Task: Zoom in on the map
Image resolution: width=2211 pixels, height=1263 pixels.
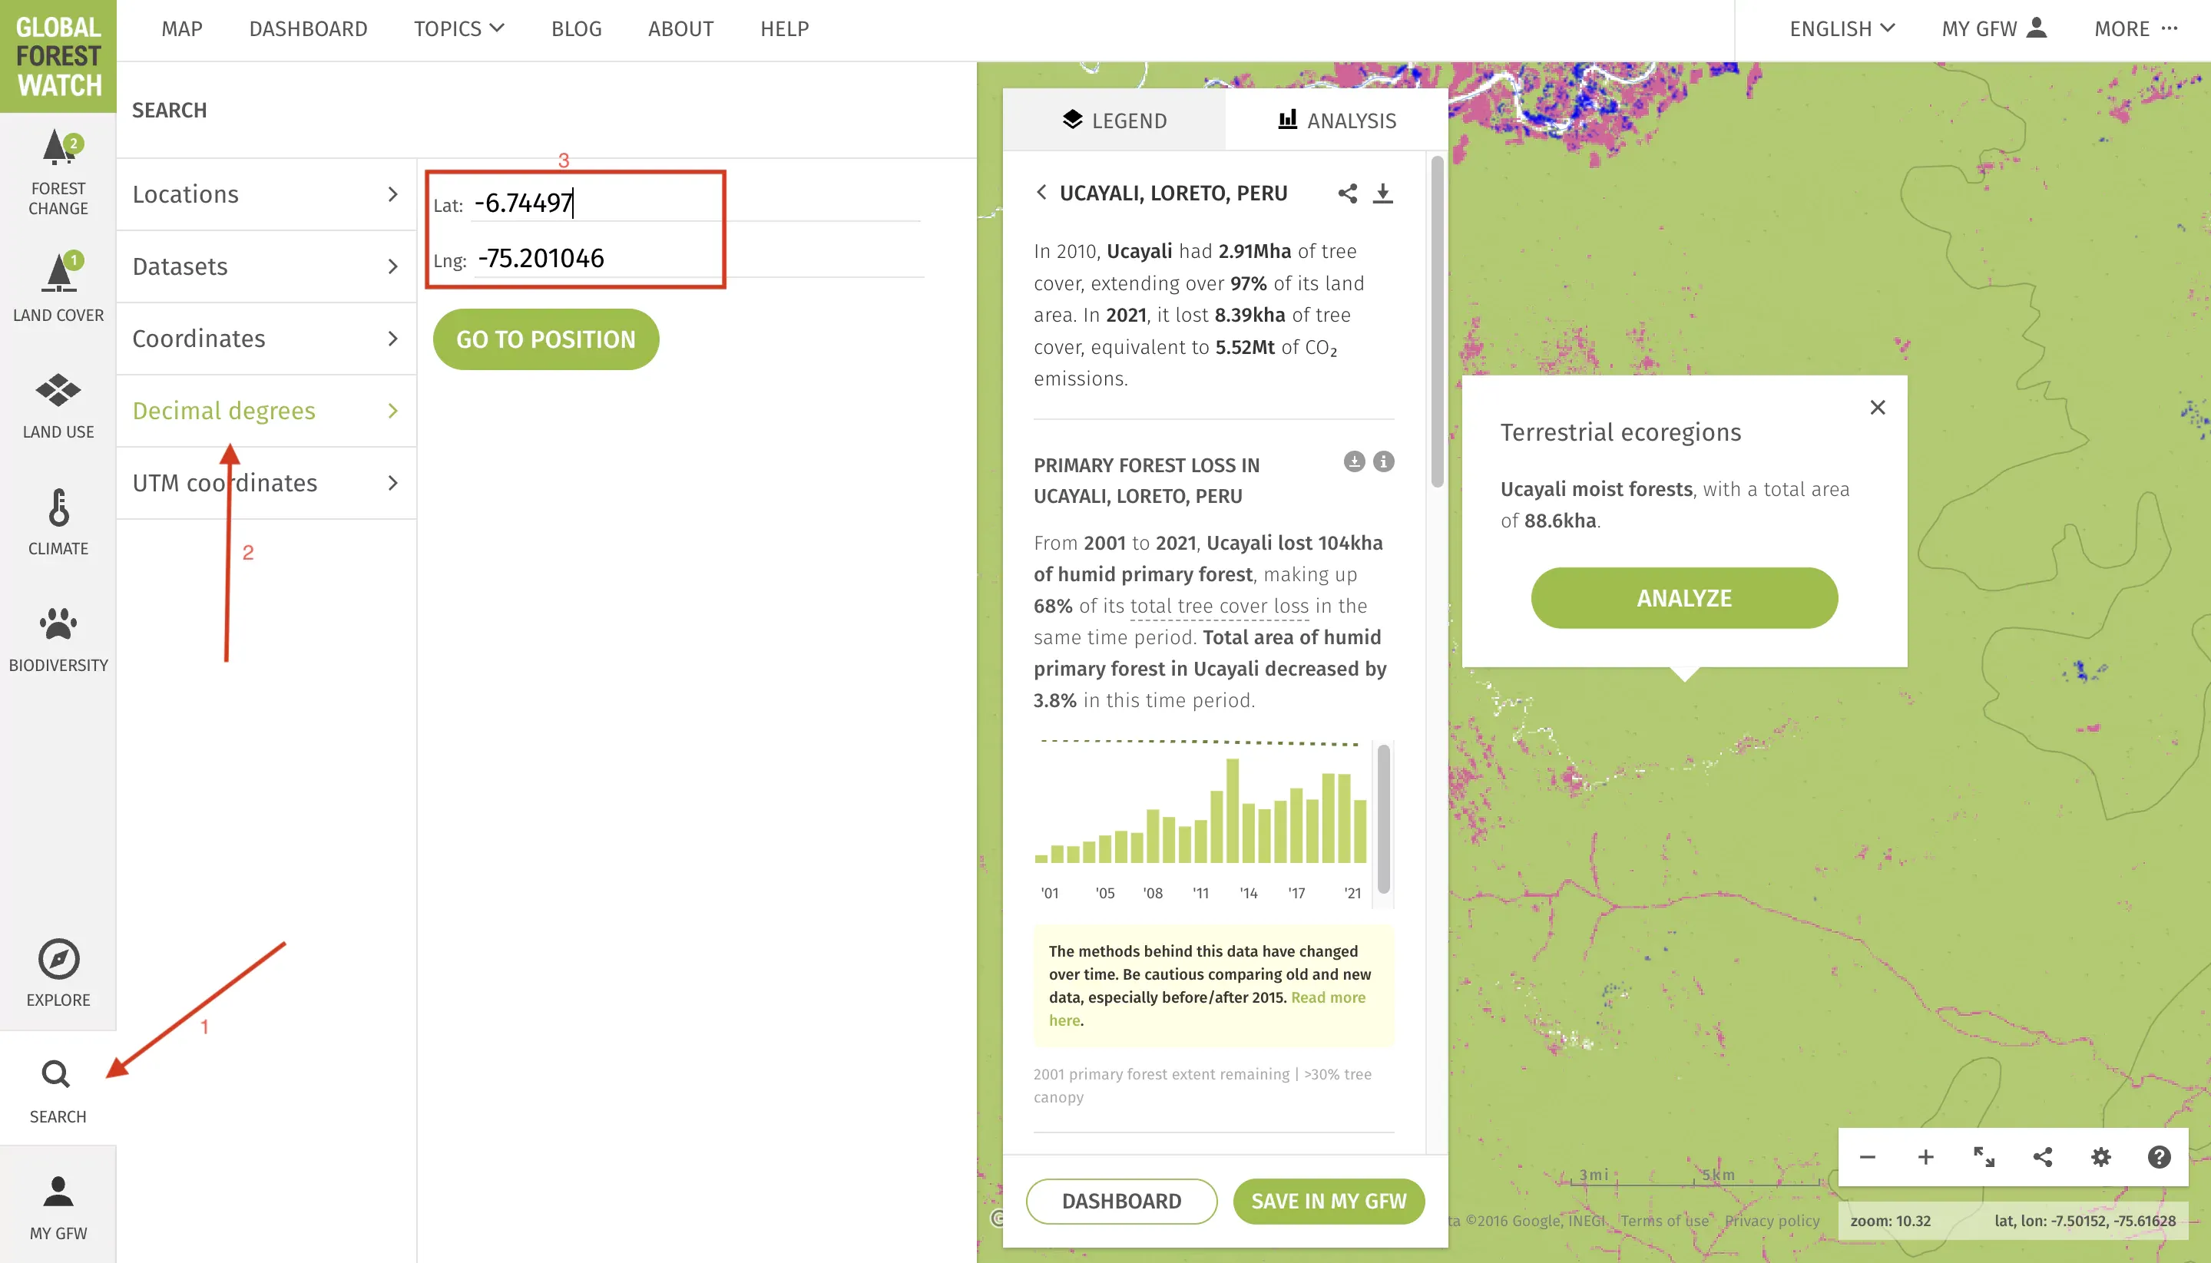Action: coord(1925,1156)
